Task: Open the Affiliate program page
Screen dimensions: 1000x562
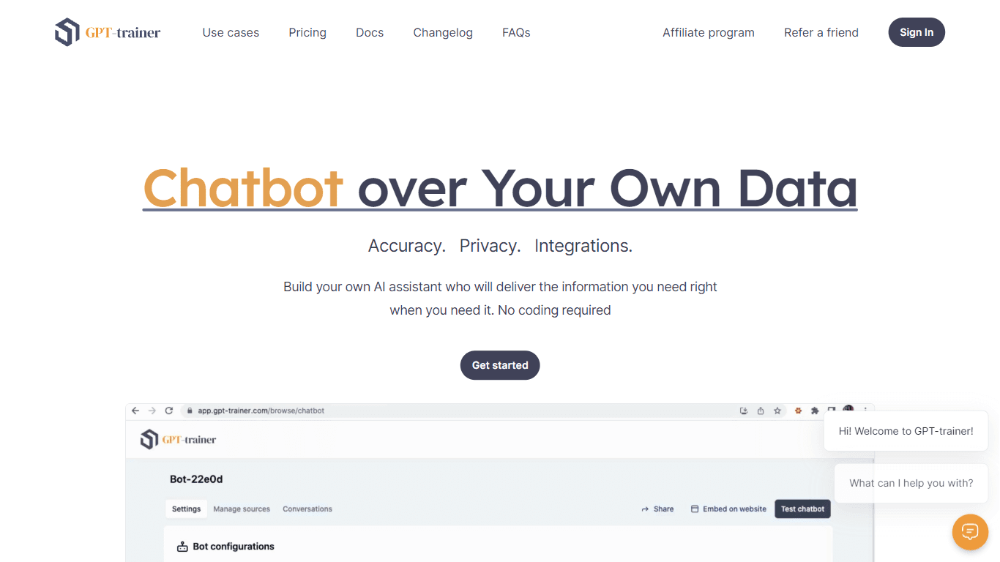Action: click(709, 32)
